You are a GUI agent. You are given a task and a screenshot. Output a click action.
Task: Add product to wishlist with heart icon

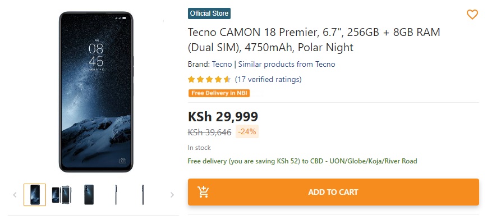pos(472,14)
